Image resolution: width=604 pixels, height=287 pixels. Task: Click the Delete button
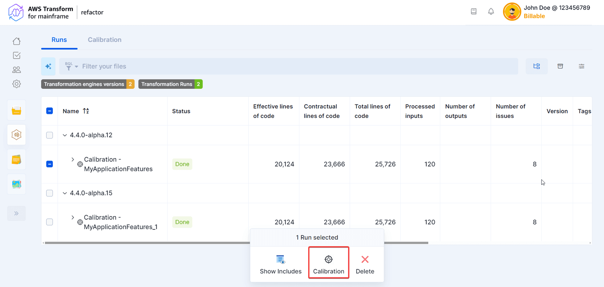[x=365, y=264]
